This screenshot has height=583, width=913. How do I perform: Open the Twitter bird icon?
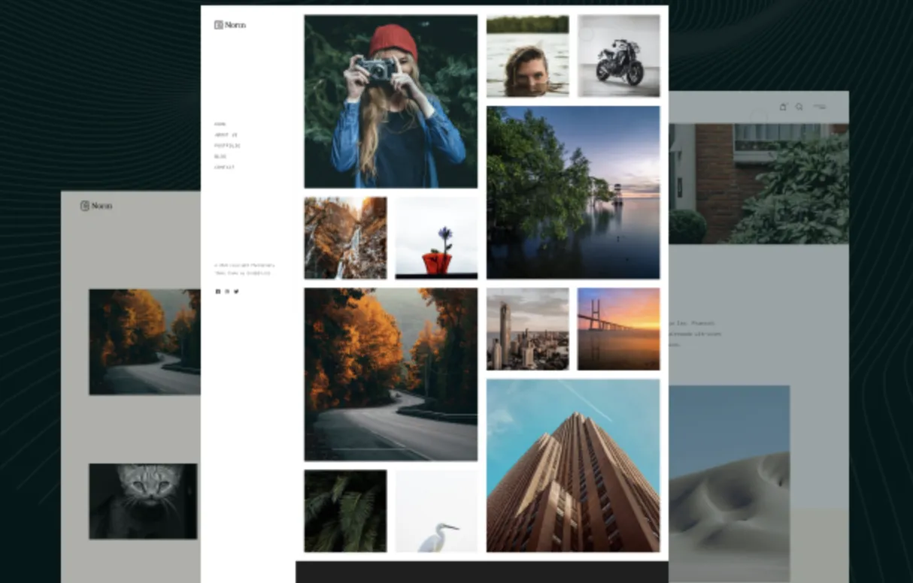click(x=236, y=291)
